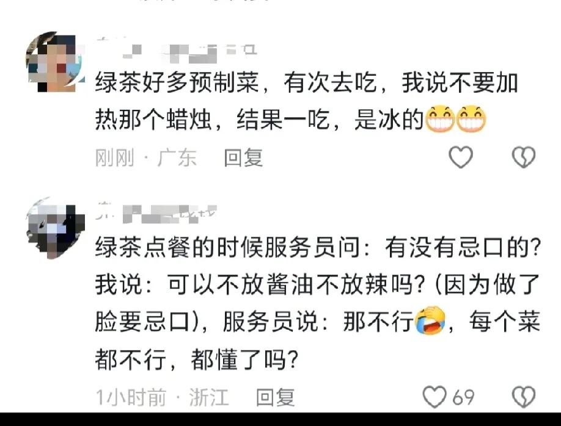Image resolution: width=561 pixels, height=426 pixels.
Task: Open second commenter's blurred username
Action: [x=156, y=214]
